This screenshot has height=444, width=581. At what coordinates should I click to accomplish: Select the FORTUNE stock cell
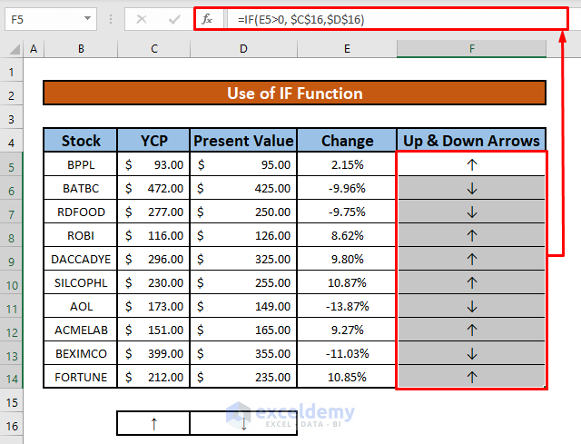[81, 377]
